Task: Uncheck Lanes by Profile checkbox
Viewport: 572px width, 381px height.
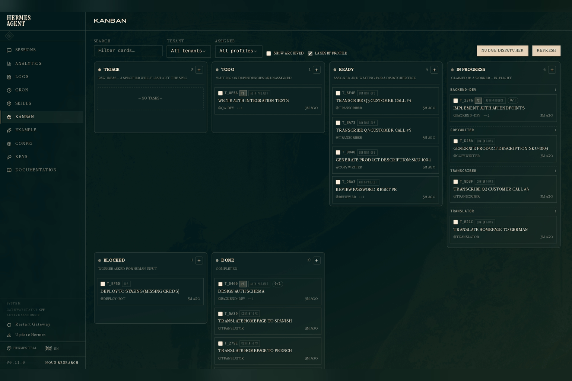Action: coord(310,54)
